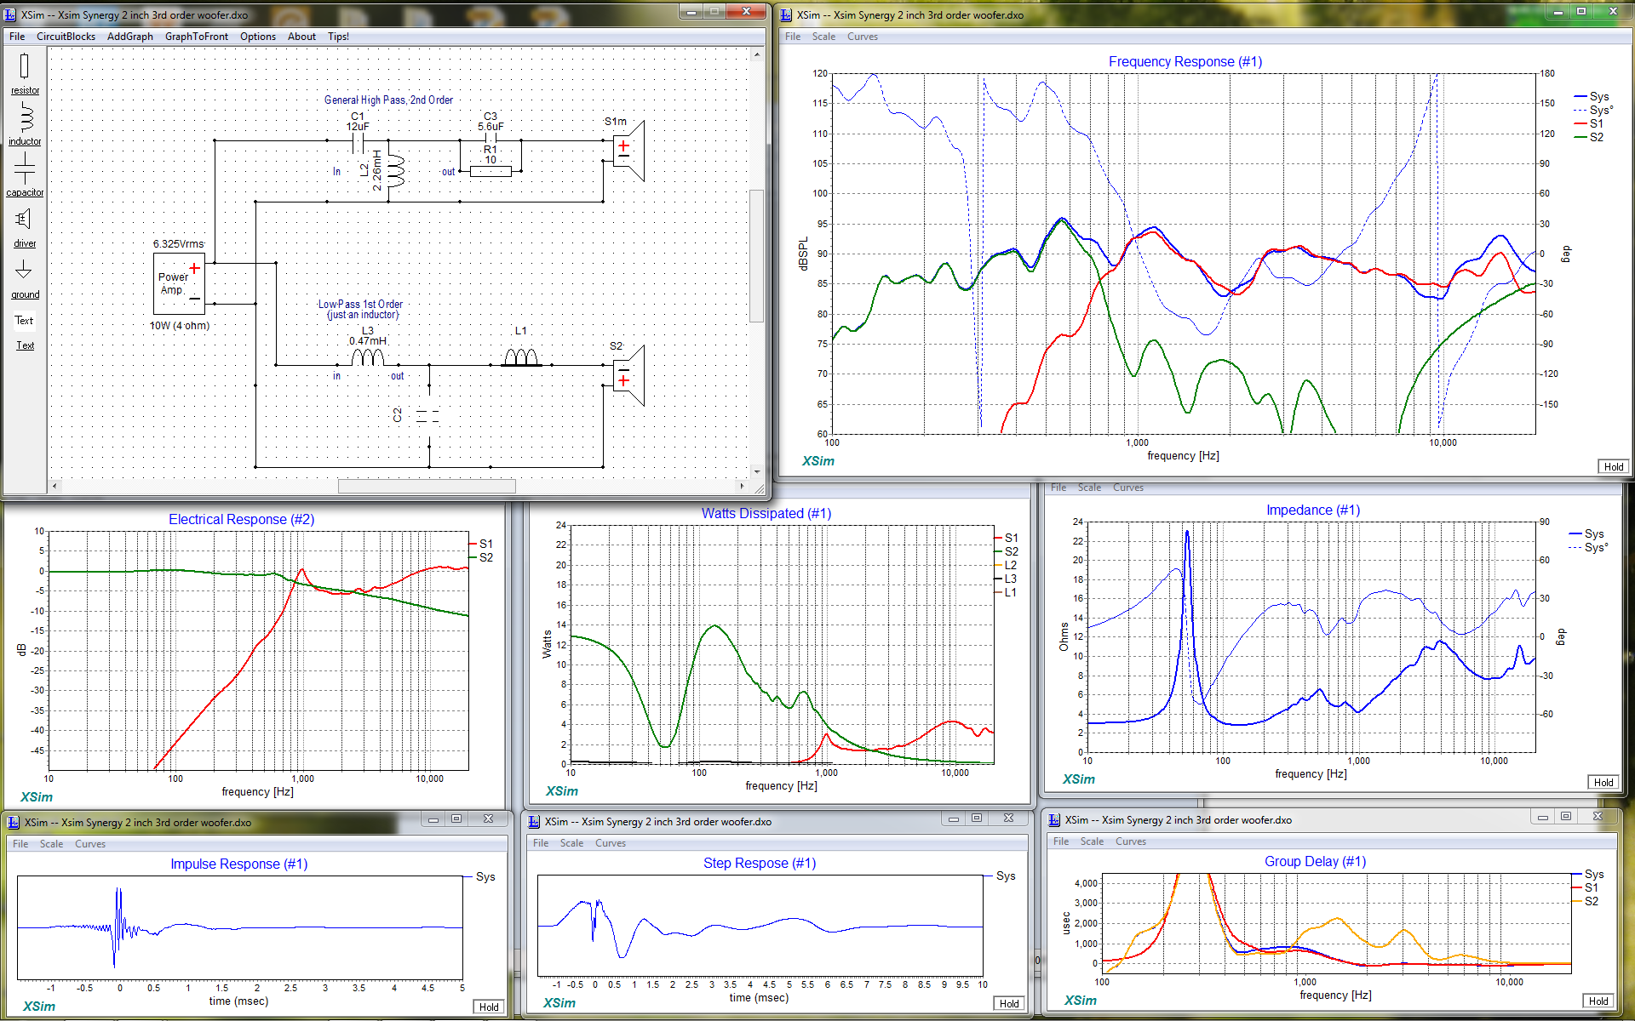Click XSim icon in Impulse Response title bar

pyautogui.click(x=14, y=822)
